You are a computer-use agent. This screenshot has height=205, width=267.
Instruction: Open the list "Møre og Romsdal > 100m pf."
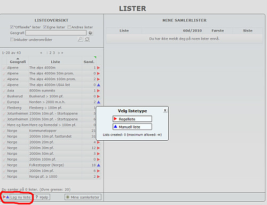coord(52,125)
